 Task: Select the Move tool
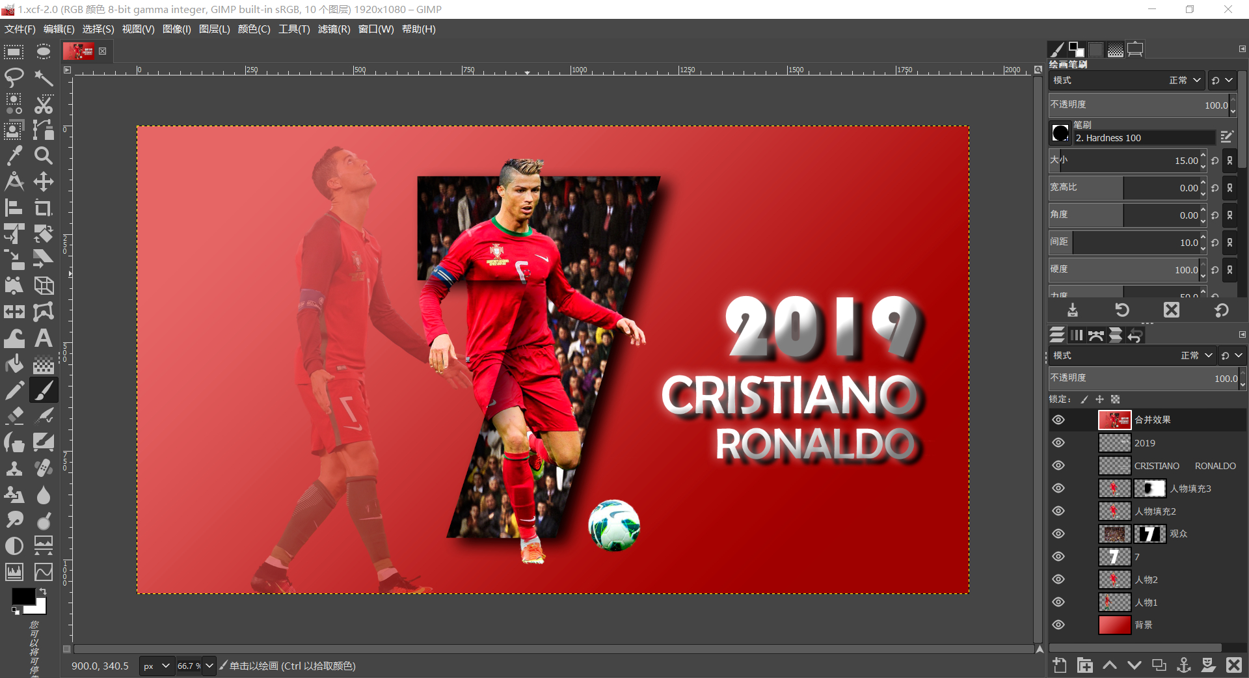tap(44, 182)
